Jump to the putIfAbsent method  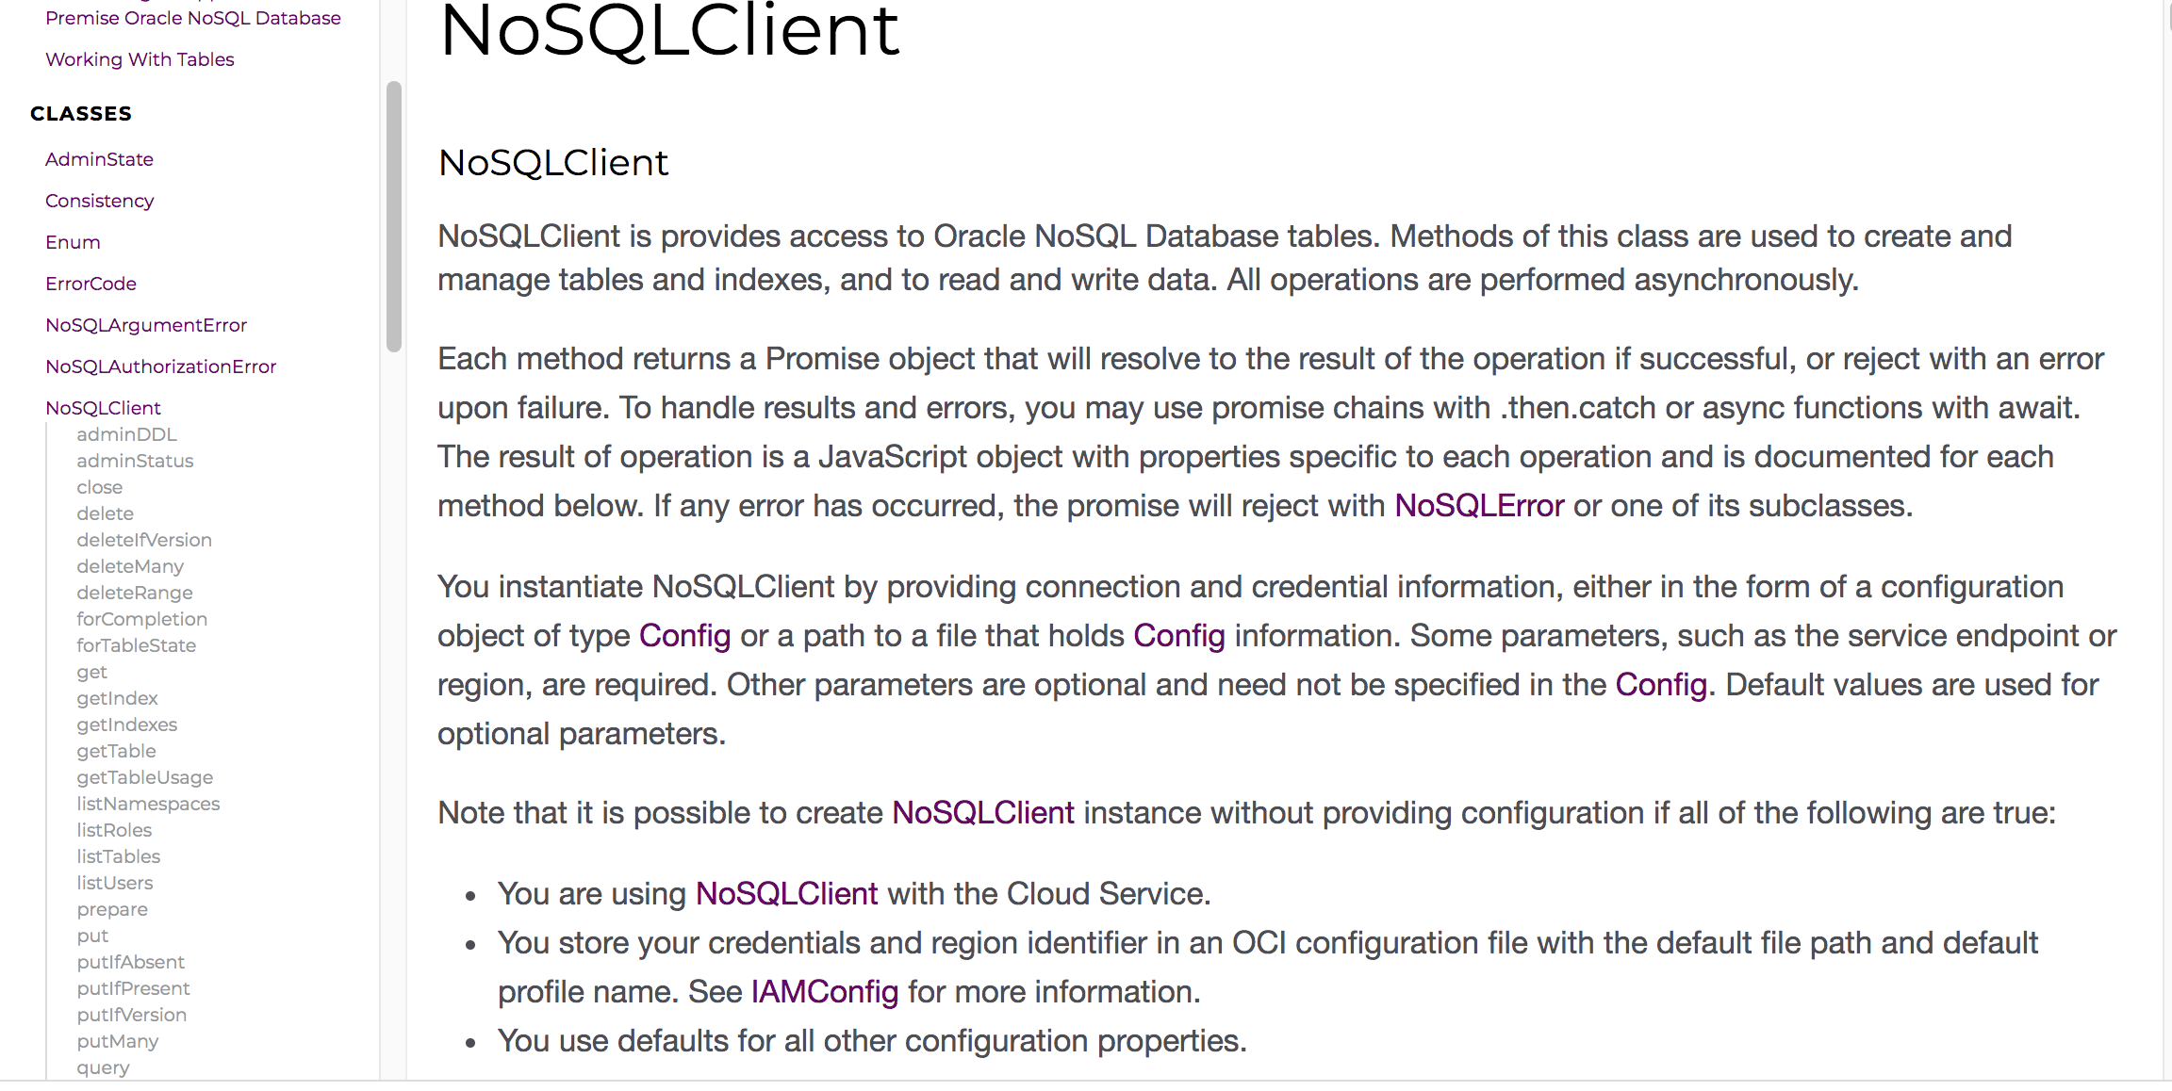pyautogui.click(x=130, y=962)
